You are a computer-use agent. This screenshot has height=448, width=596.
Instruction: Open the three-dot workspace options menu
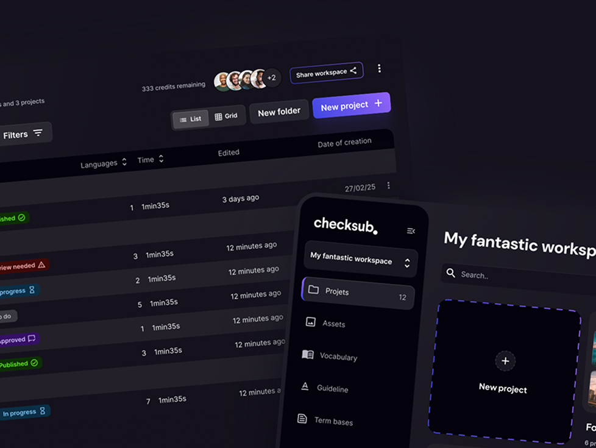coord(379,68)
